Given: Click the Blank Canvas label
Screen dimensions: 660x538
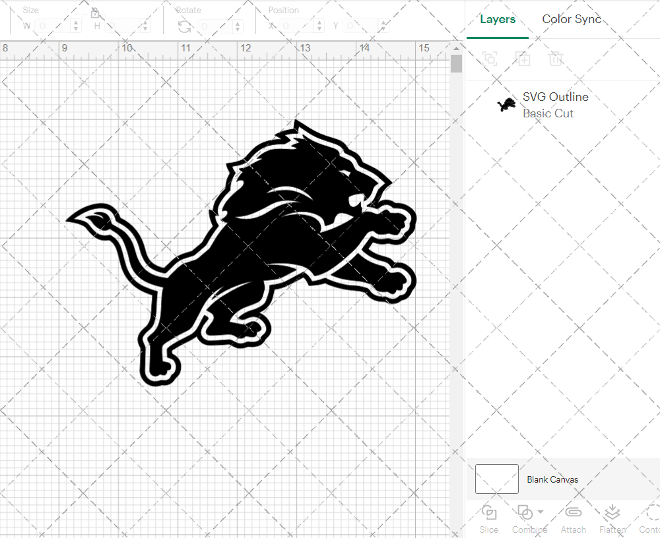Looking at the screenshot, I should click(552, 479).
